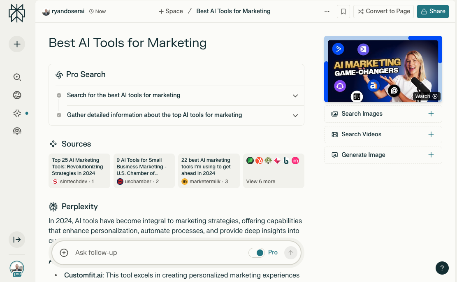Click the first completed Pro Search step checkmark
Viewport: 457px width, 282px height.
point(59,95)
